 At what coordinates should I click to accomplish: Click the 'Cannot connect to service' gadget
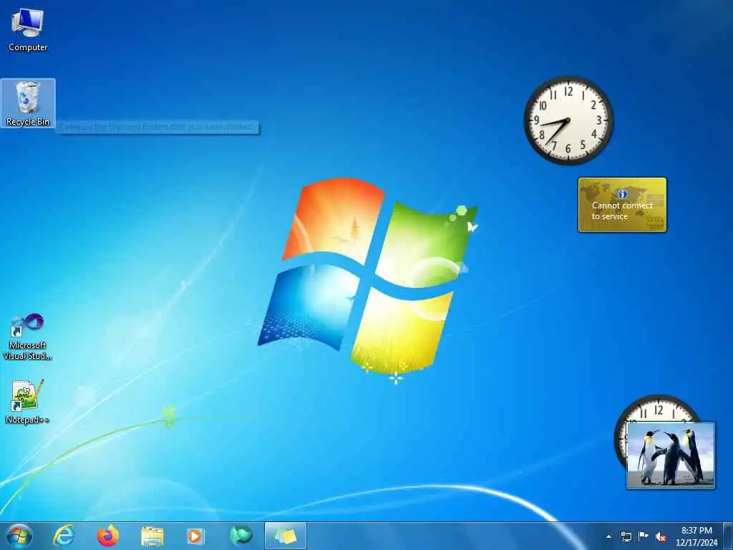pyautogui.click(x=622, y=205)
